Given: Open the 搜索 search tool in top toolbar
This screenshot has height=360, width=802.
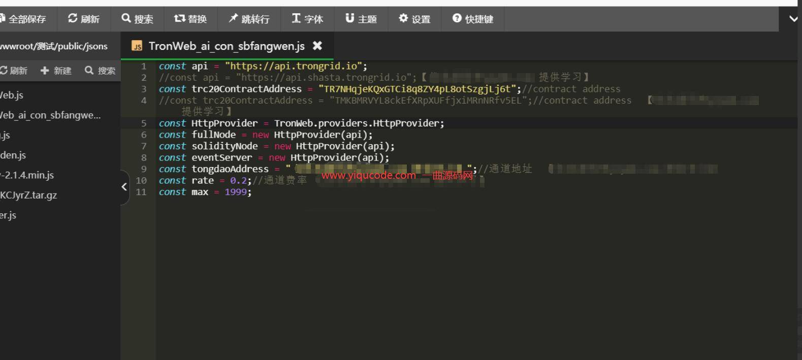Looking at the screenshot, I should [137, 19].
